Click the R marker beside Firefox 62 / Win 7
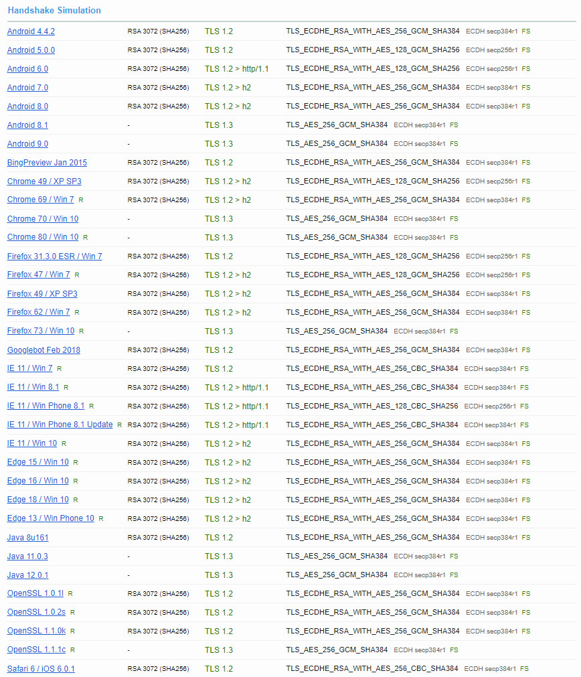 (x=77, y=313)
